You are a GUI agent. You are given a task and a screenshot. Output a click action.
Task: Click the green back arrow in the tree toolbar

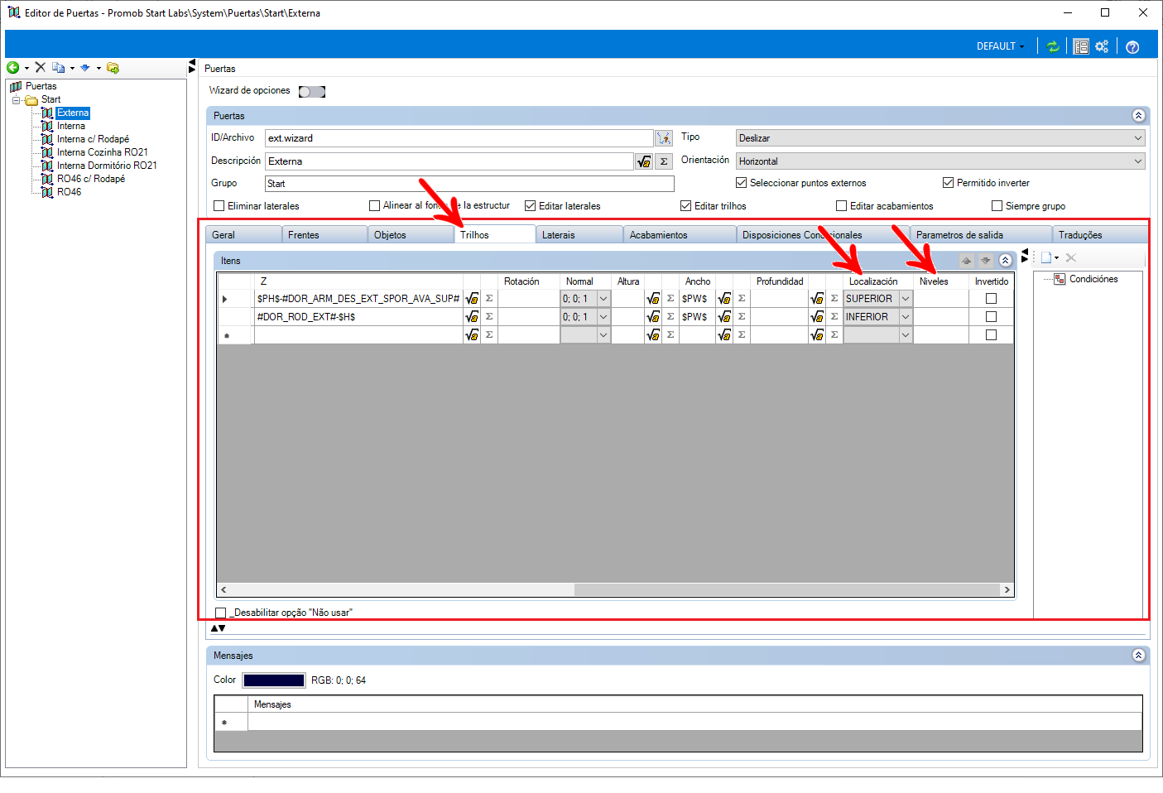[12, 68]
